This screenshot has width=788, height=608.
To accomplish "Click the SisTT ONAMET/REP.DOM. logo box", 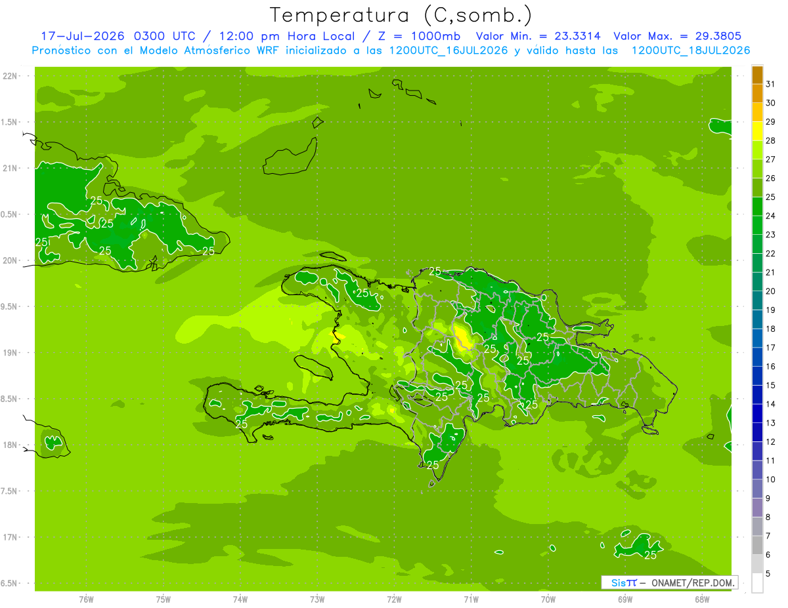I will coord(669,582).
